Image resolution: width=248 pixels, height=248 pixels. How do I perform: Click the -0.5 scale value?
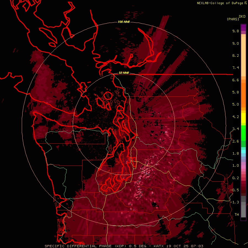pyautogui.click(x=234, y=190)
